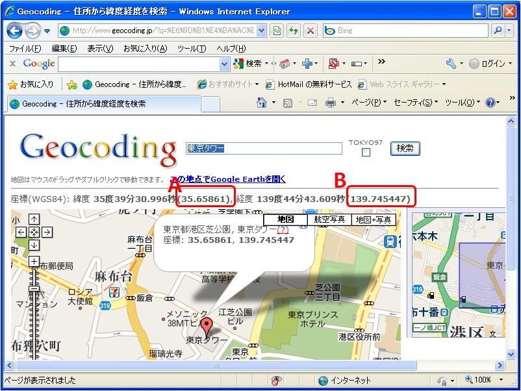Open the ヘルプ(H) menu
521x391 pixels.
[231, 49]
